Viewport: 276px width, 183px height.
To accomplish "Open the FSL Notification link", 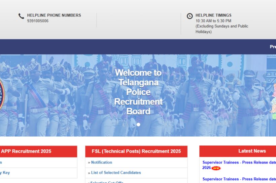I will pos(102,163).
